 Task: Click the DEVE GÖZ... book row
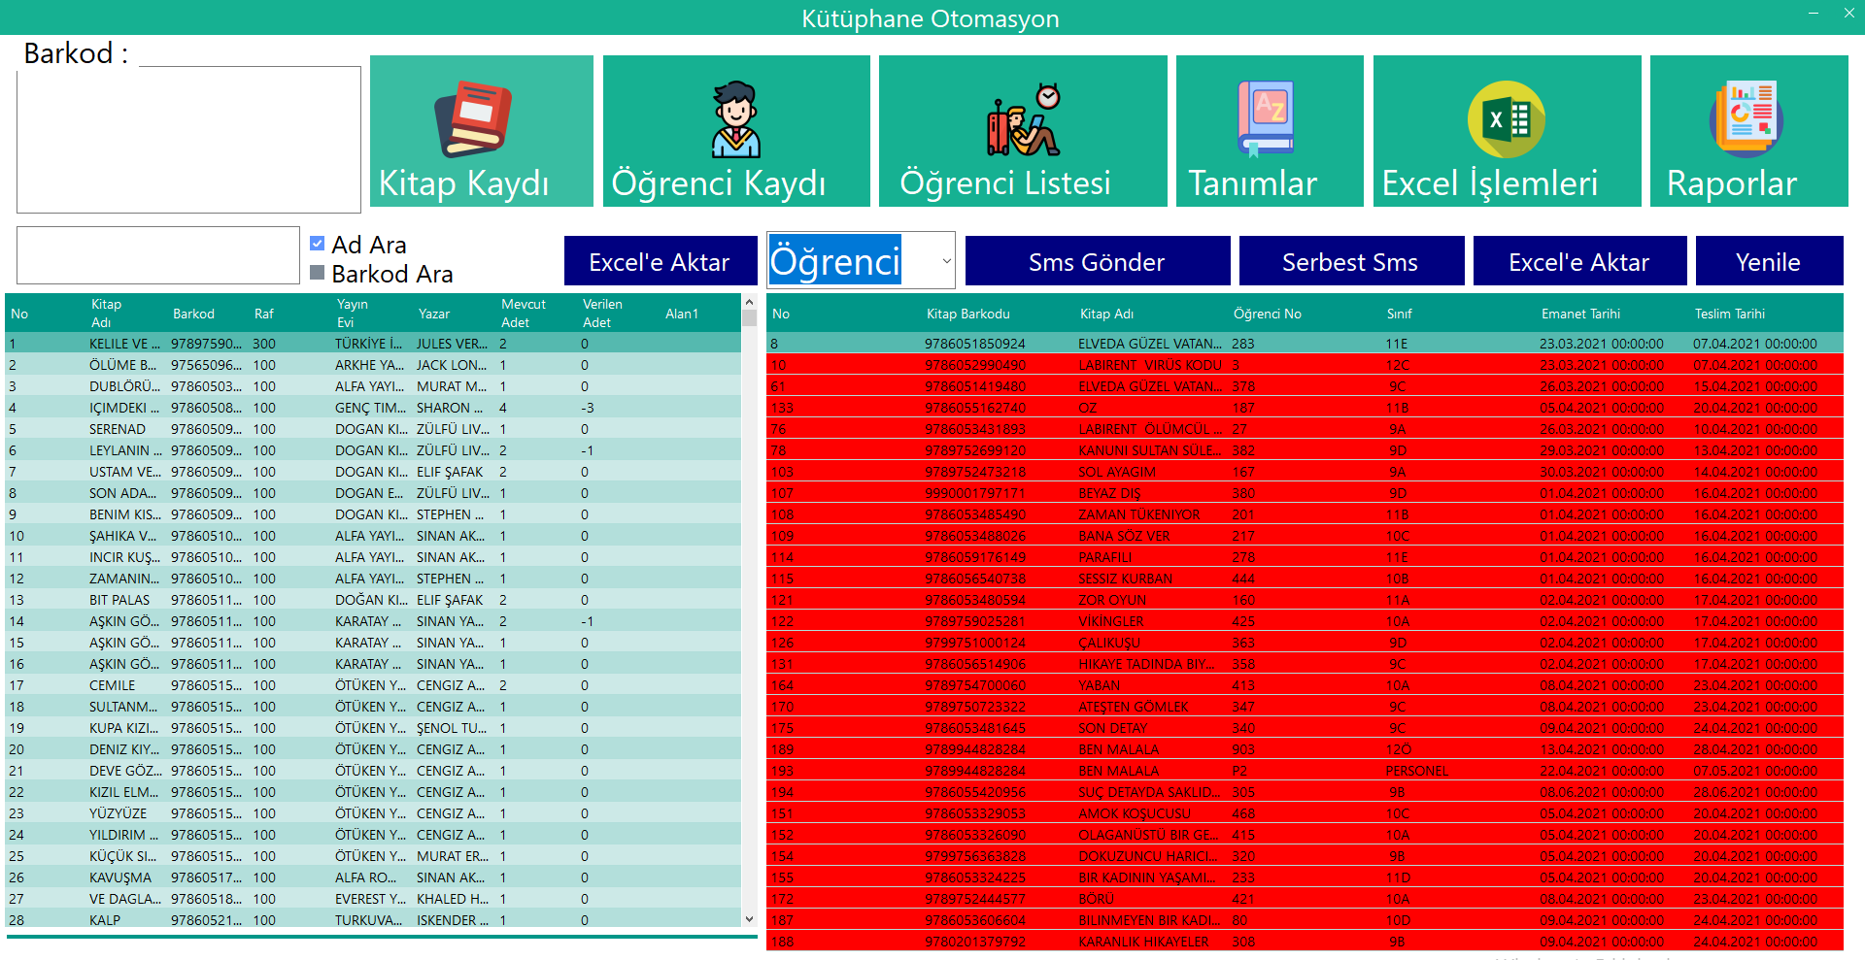pos(373,771)
